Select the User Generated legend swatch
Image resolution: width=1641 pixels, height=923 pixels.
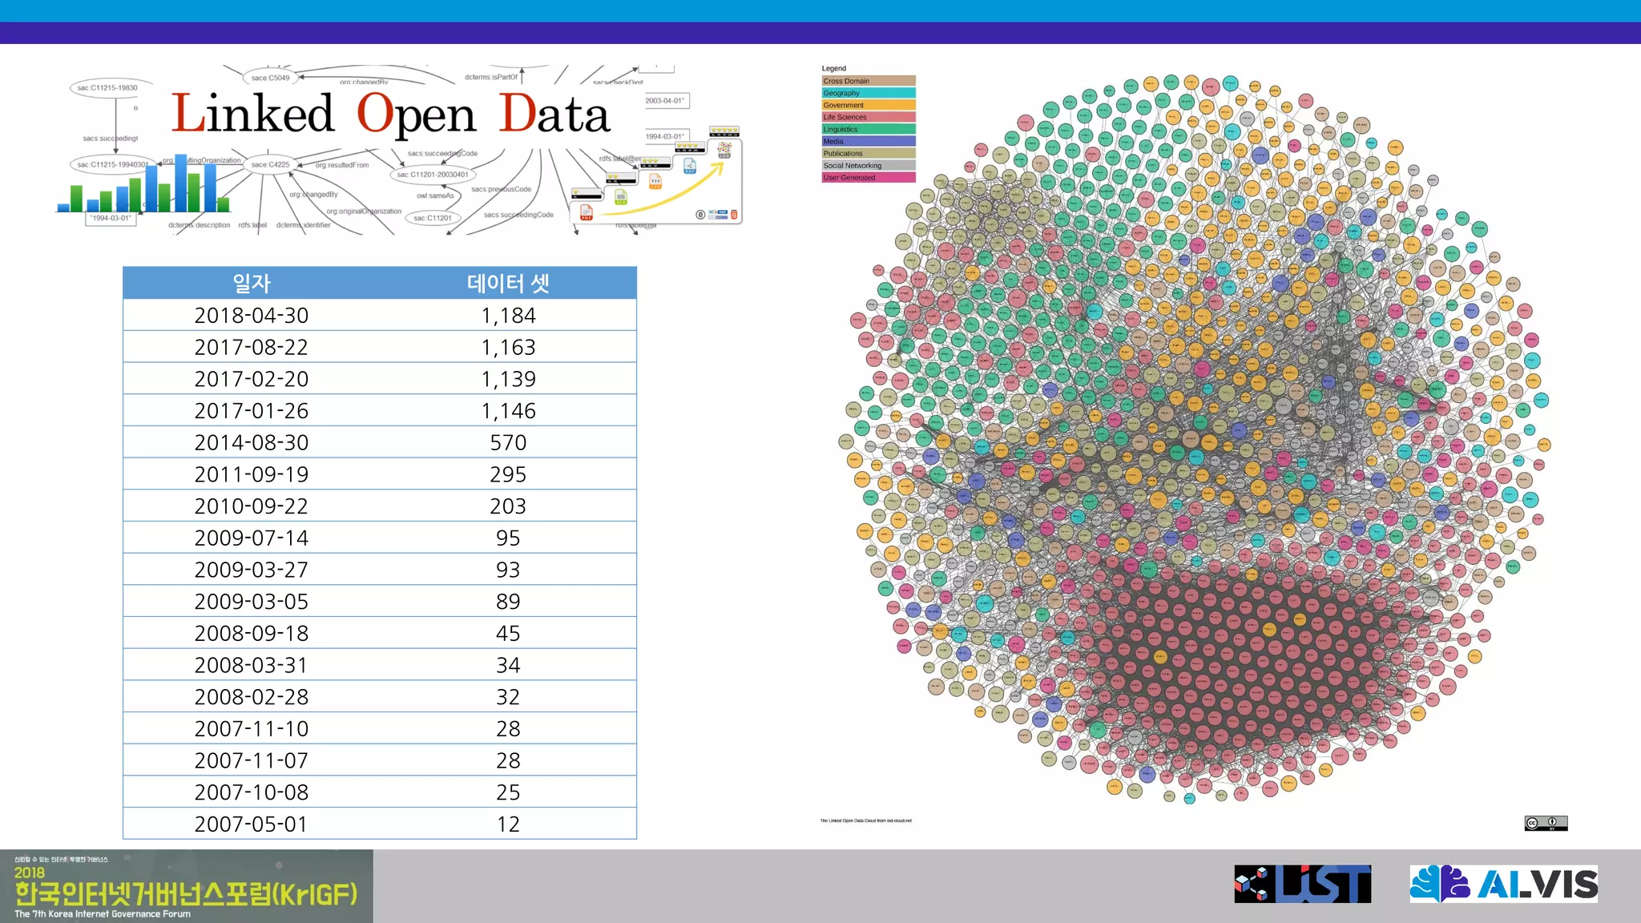tap(868, 178)
